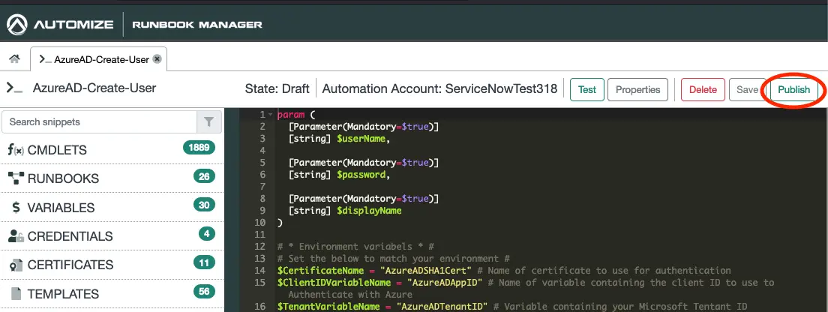This screenshot has height=312, width=828.
Task: Click the runbook terminal prompt icon beside title
Action: 14,88
